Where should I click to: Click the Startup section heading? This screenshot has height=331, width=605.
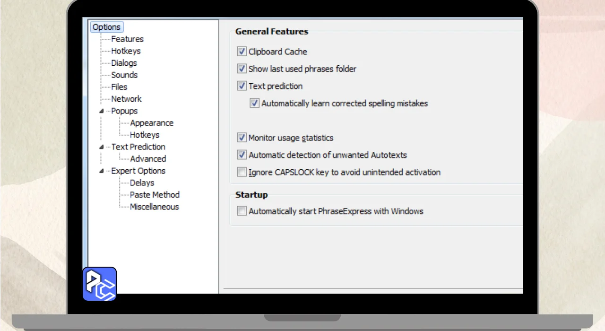click(x=251, y=195)
